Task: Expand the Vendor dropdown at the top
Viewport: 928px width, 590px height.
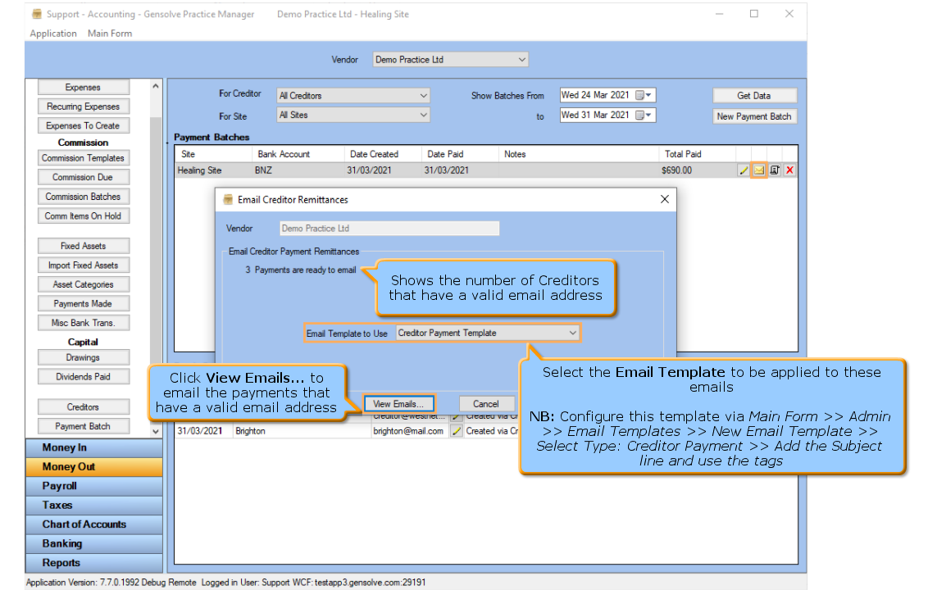Action: click(x=521, y=60)
